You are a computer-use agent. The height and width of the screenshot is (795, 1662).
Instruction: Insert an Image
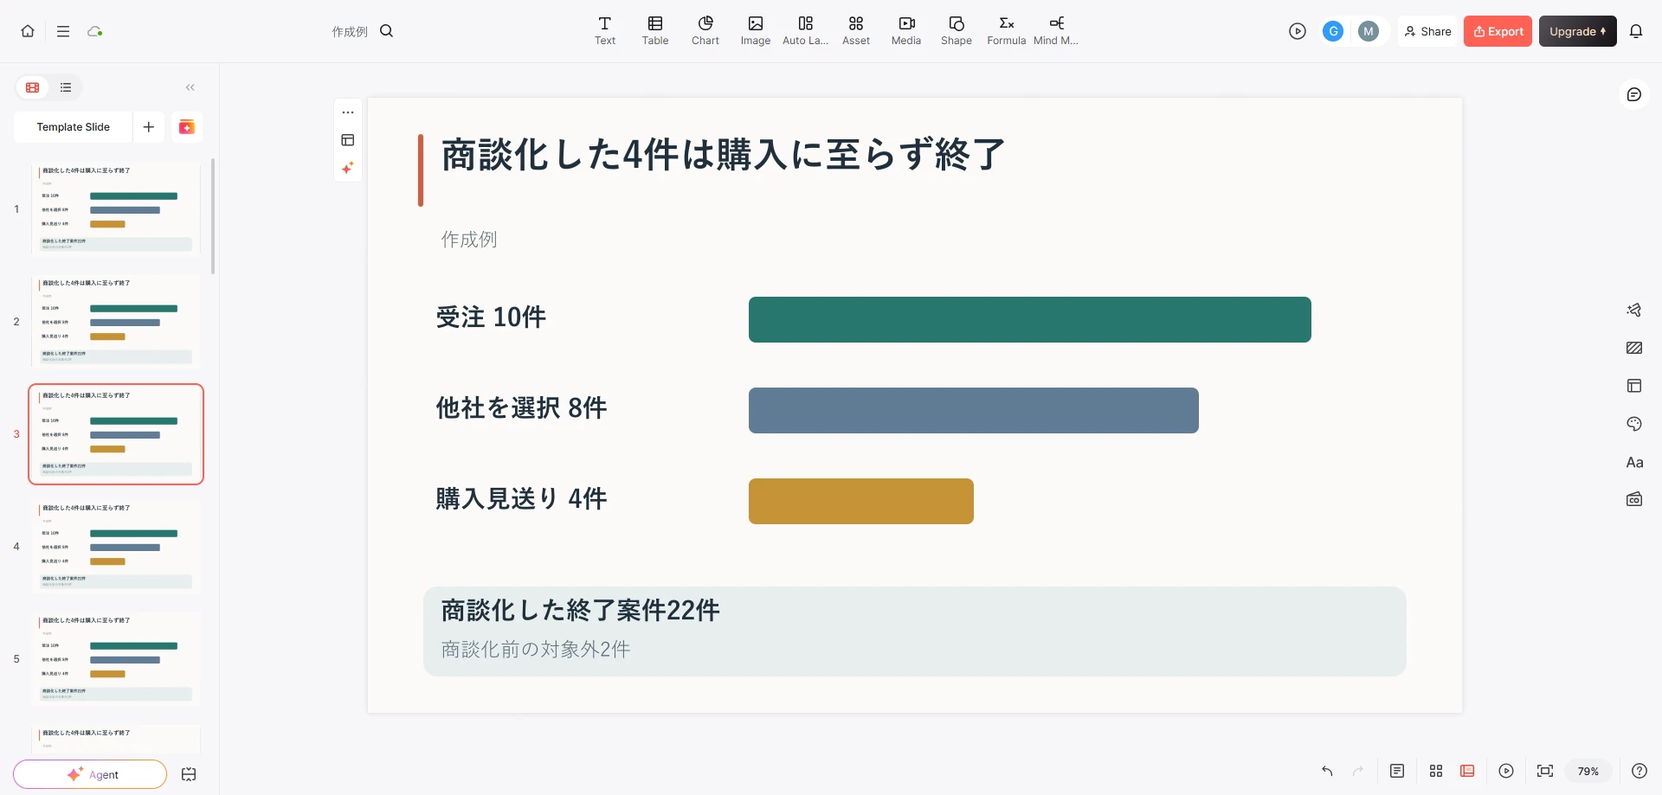(756, 31)
